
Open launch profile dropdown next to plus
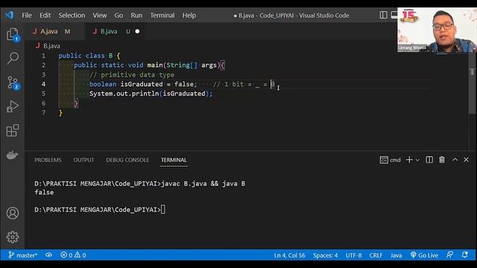[x=417, y=160]
